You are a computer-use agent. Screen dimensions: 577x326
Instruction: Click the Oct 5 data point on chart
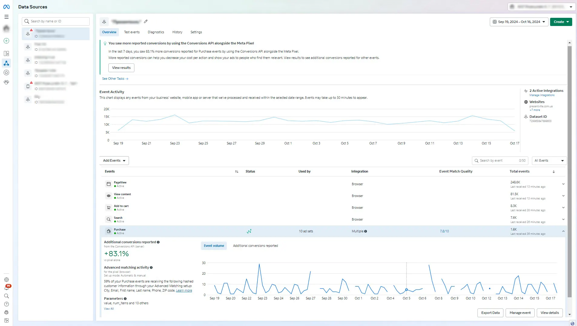coord(407,290)
